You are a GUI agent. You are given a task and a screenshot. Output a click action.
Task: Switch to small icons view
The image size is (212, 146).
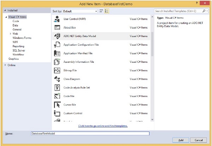101,11
